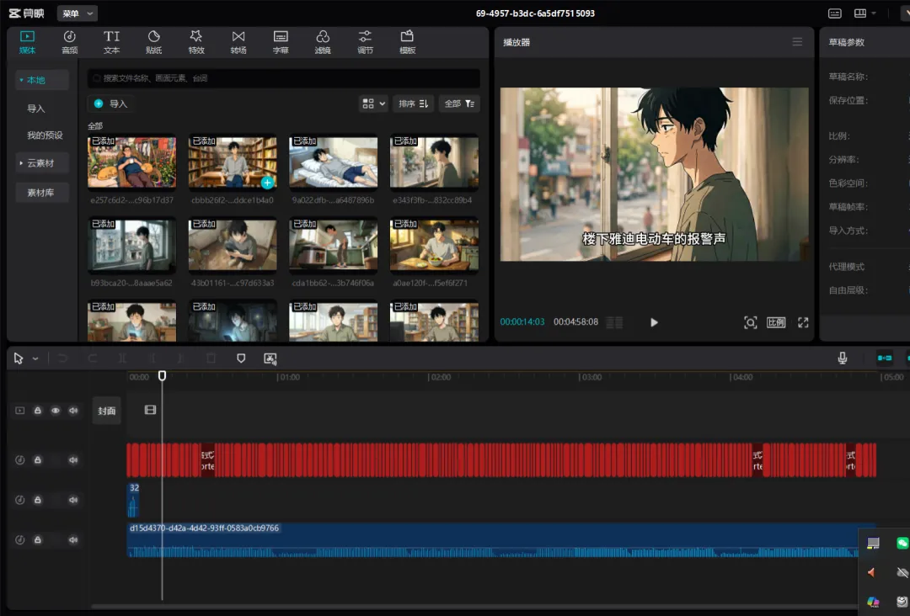Select 导入 in the left sidebar
Image resolution: width=910 pixels, height=616 pixels.
(x=36, y=109)
